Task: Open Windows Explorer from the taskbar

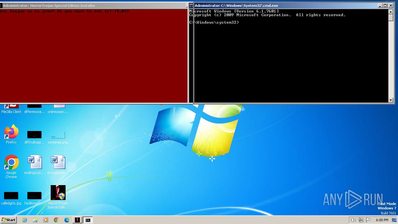Action: pyautogui.click(x=35, y=220)
